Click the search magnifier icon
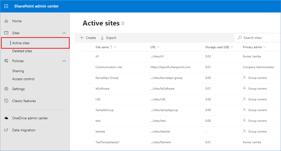 [x=240, y=38]
